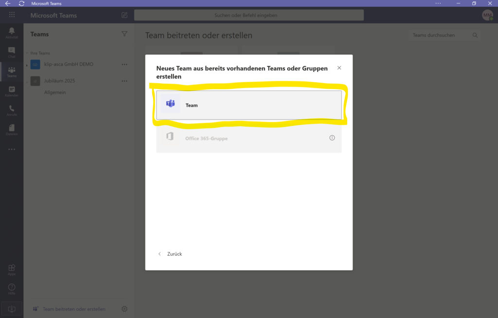
Task: Click the Microsoft Teams app title
Action: [53, 15]
